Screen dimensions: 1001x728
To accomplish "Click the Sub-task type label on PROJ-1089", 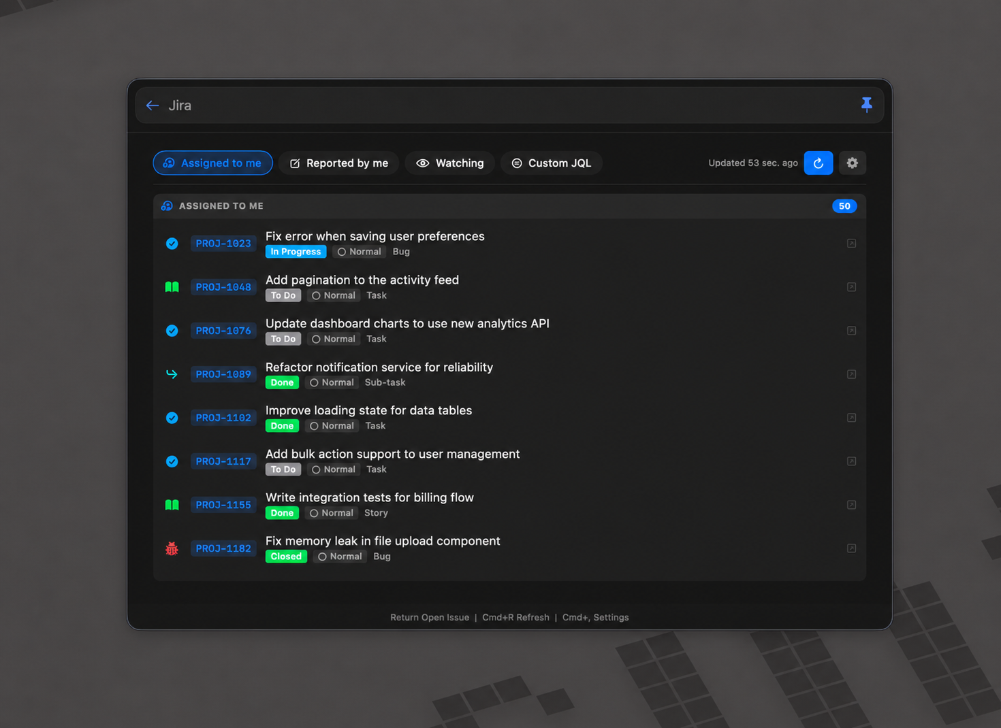I will point(385,382).
